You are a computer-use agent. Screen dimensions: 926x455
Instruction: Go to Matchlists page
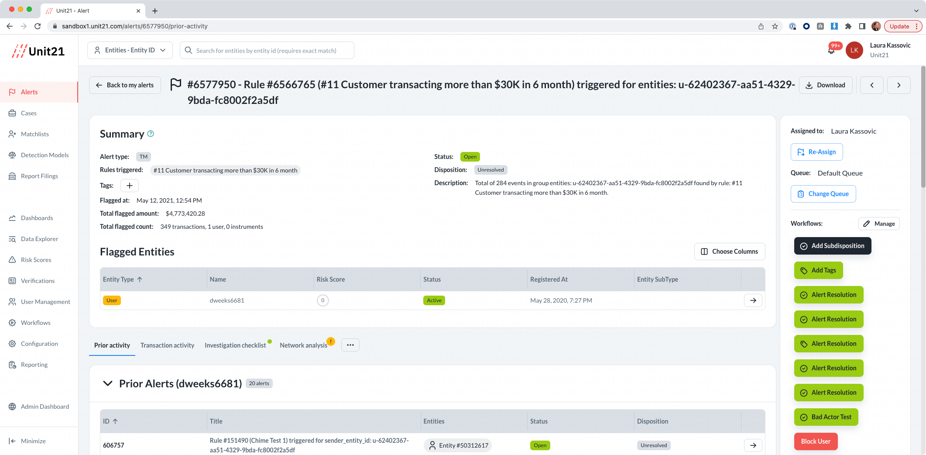tap(35, 134)
